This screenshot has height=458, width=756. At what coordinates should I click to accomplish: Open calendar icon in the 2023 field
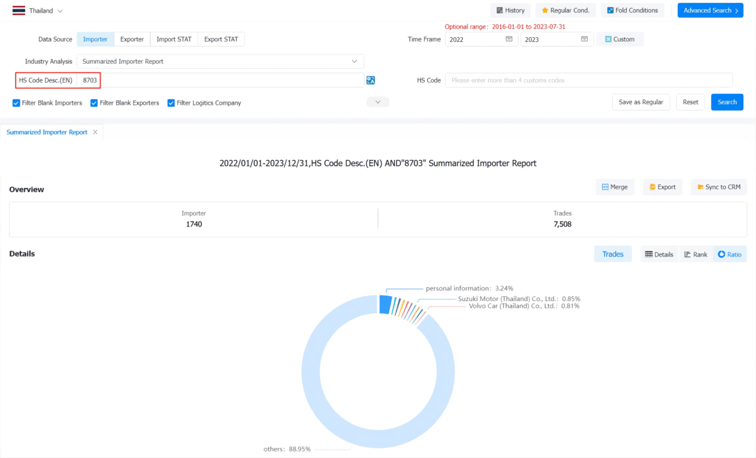[585, 39]
